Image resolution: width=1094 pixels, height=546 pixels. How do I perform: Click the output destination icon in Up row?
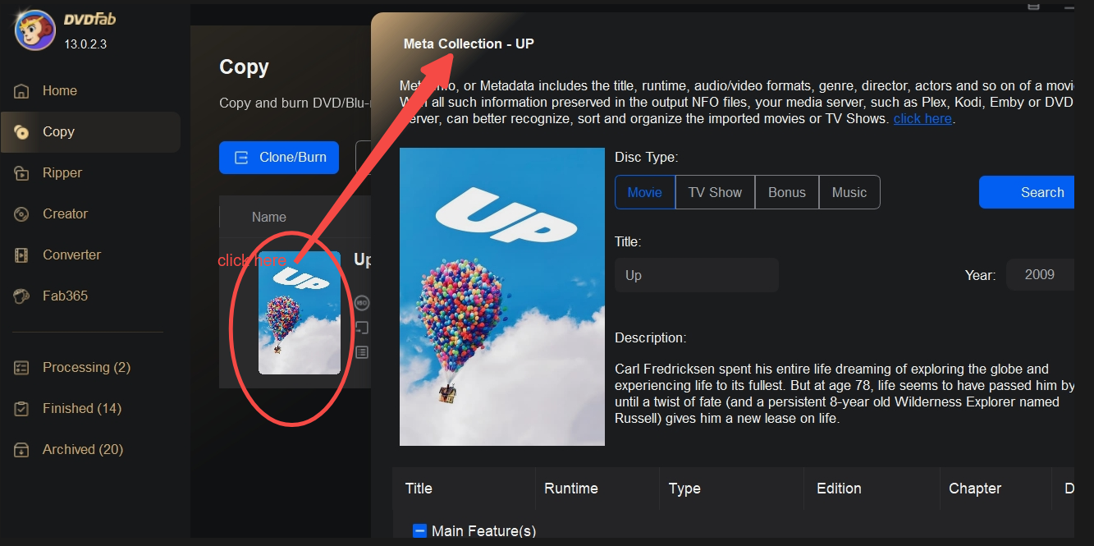point(362,328)
